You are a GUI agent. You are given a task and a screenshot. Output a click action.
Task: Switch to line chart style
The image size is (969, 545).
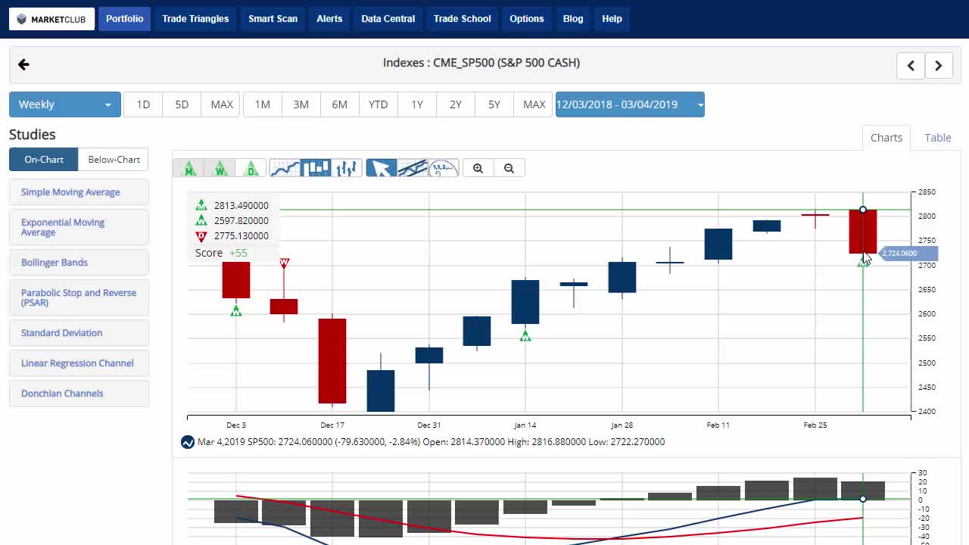pyautogui.click(x=285, y=168)
